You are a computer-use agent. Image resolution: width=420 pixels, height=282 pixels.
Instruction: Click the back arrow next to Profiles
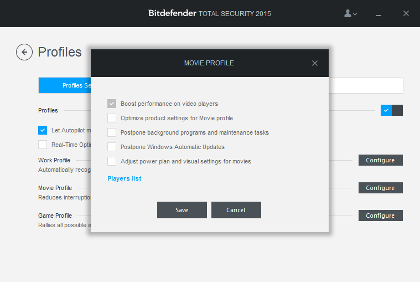pyautogui.click(x=24, y=52)
